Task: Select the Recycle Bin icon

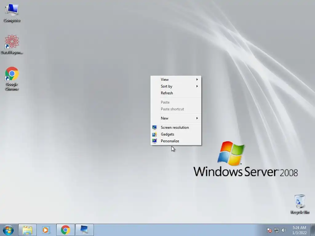Action: pyautogui.click(x=300, y=204)
